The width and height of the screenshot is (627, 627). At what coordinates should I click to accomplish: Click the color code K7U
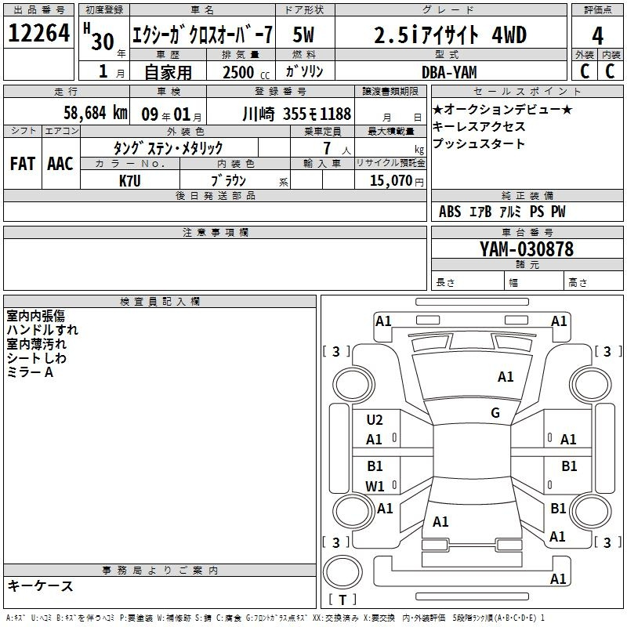tap(130, 180)
